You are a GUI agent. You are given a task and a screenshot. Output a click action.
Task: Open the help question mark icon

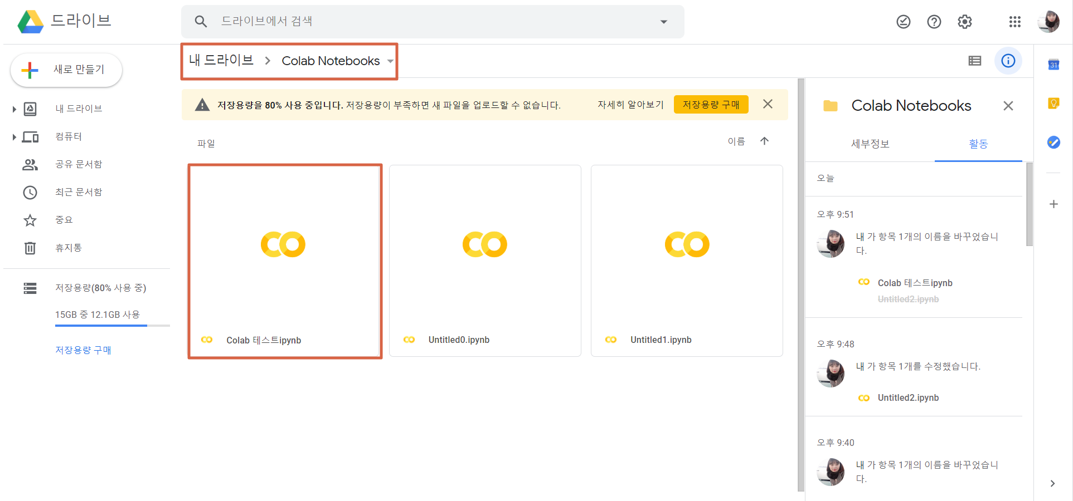[934, 22]
